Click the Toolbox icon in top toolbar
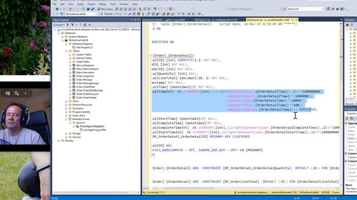The width and height of the screenshot is (357, 200). point(337,9)
